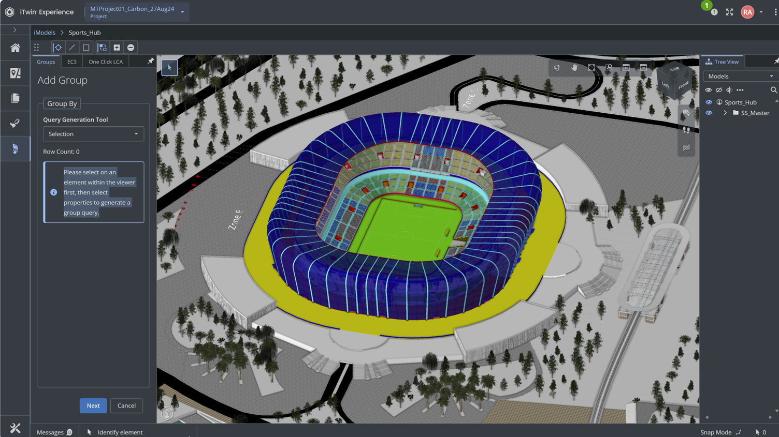The width and height of the screenshot is (779, 437).
Task: Switch to the EC3 tab
Action: coord(72,62)
